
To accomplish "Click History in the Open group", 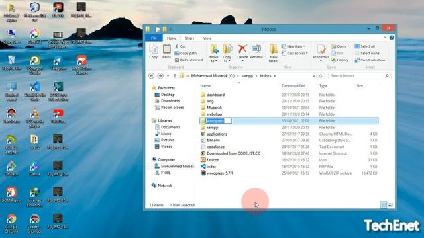I will (340, 60).
